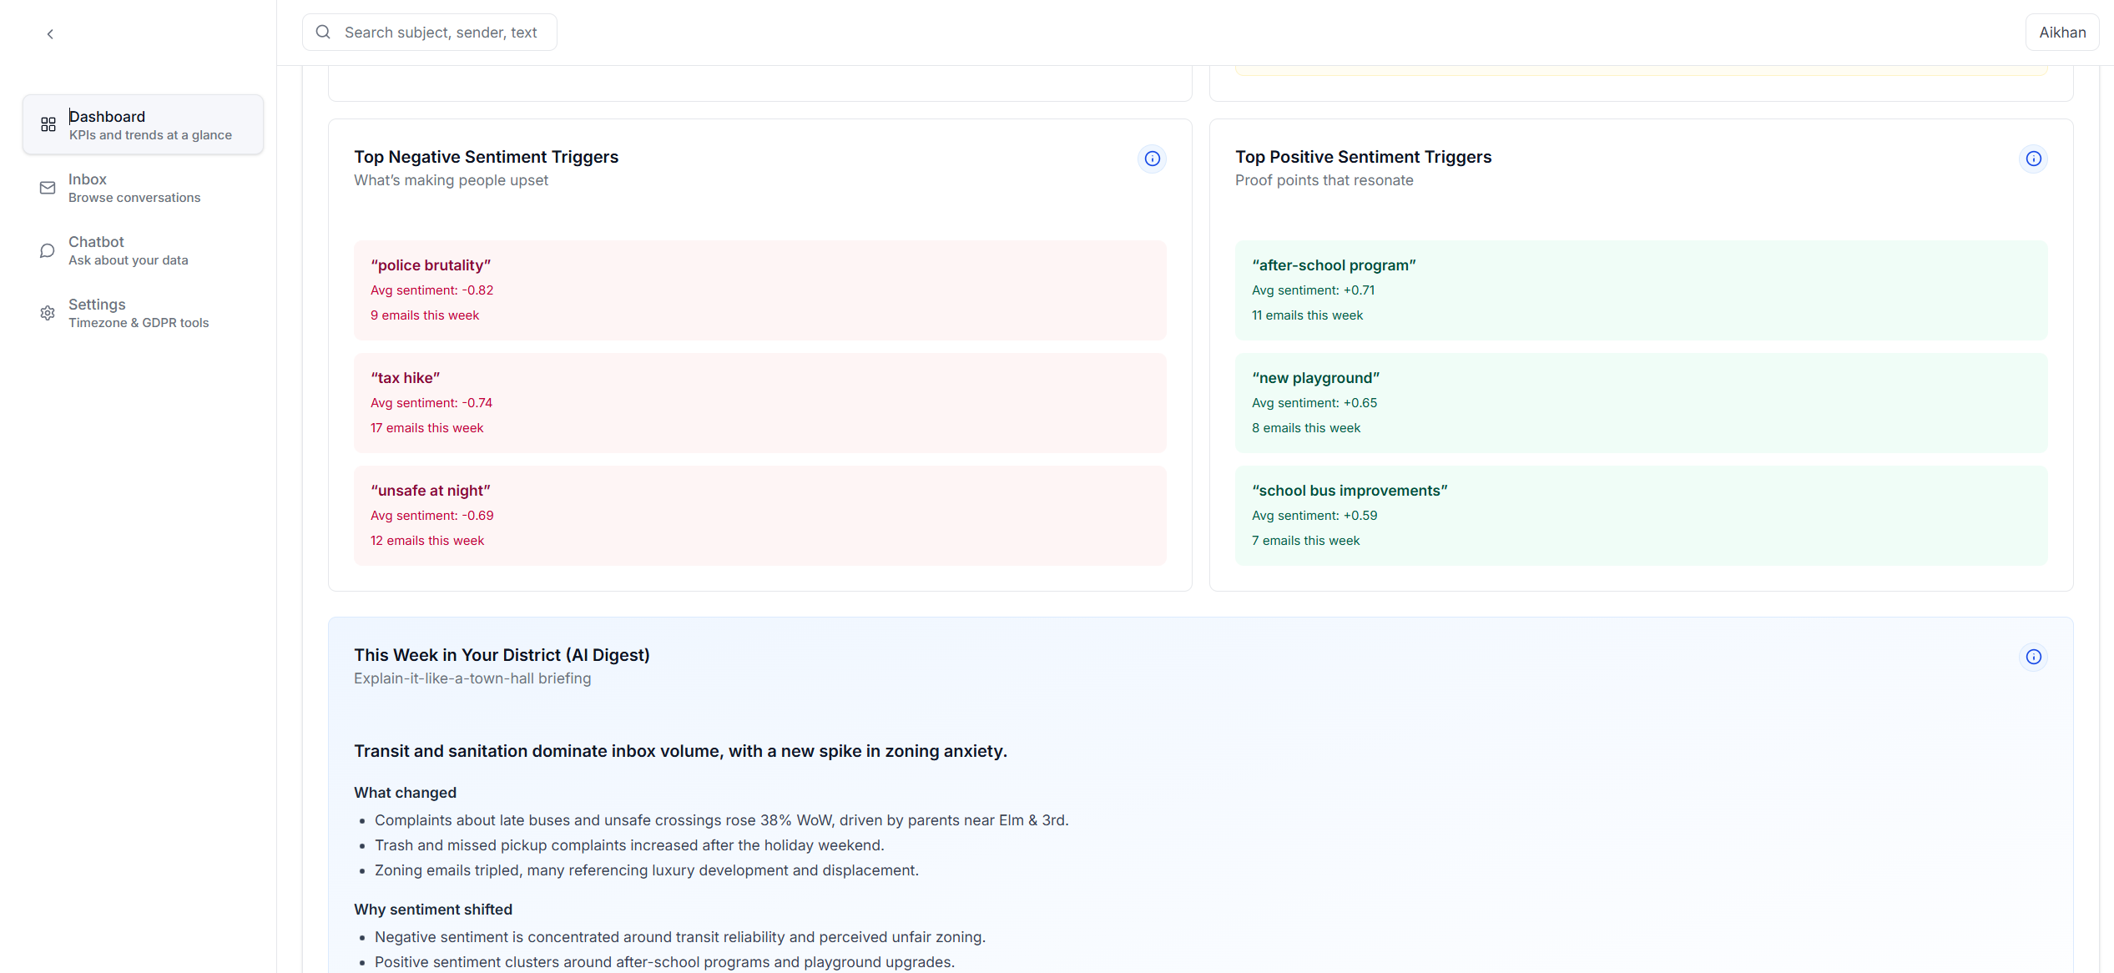
Task: Open the Aikhan user button
Action: pyautogui.click(x=2061, y=33)
